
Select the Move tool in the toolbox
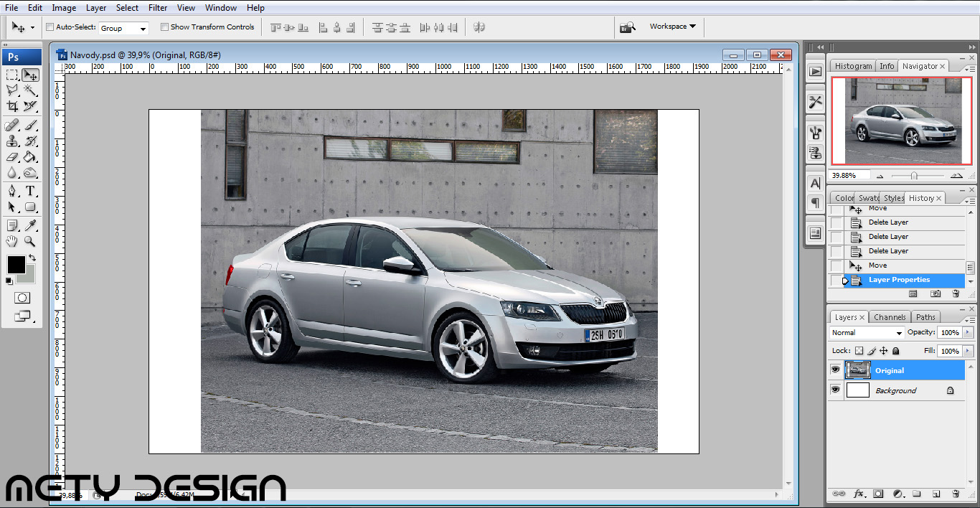tap(30, 75)
